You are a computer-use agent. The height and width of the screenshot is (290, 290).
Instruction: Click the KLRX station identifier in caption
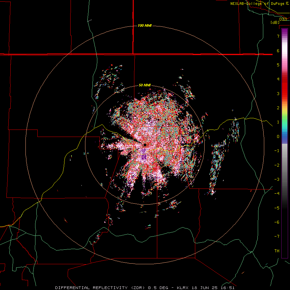(x=183, y=288)
